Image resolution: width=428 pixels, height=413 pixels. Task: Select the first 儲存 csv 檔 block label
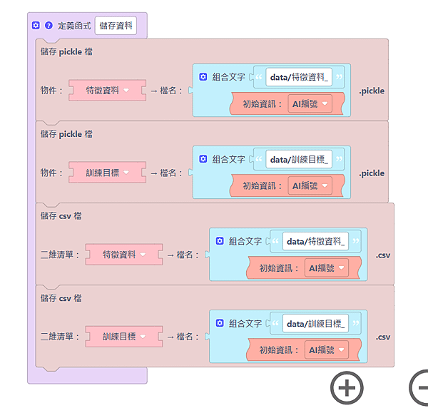(61, 216)
